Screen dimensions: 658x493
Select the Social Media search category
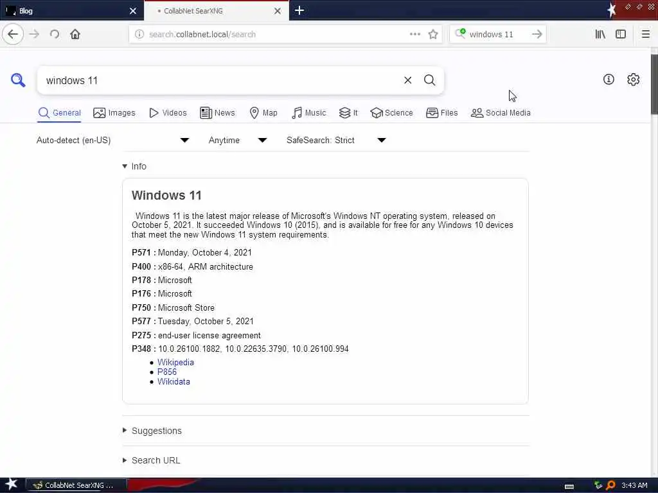point(501,113)
